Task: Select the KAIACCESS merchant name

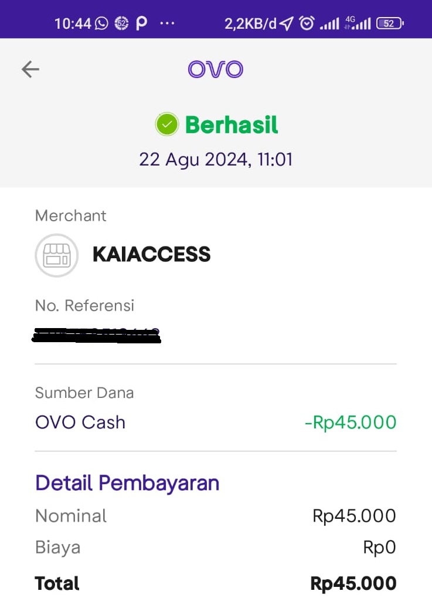Action: [152, 254]
